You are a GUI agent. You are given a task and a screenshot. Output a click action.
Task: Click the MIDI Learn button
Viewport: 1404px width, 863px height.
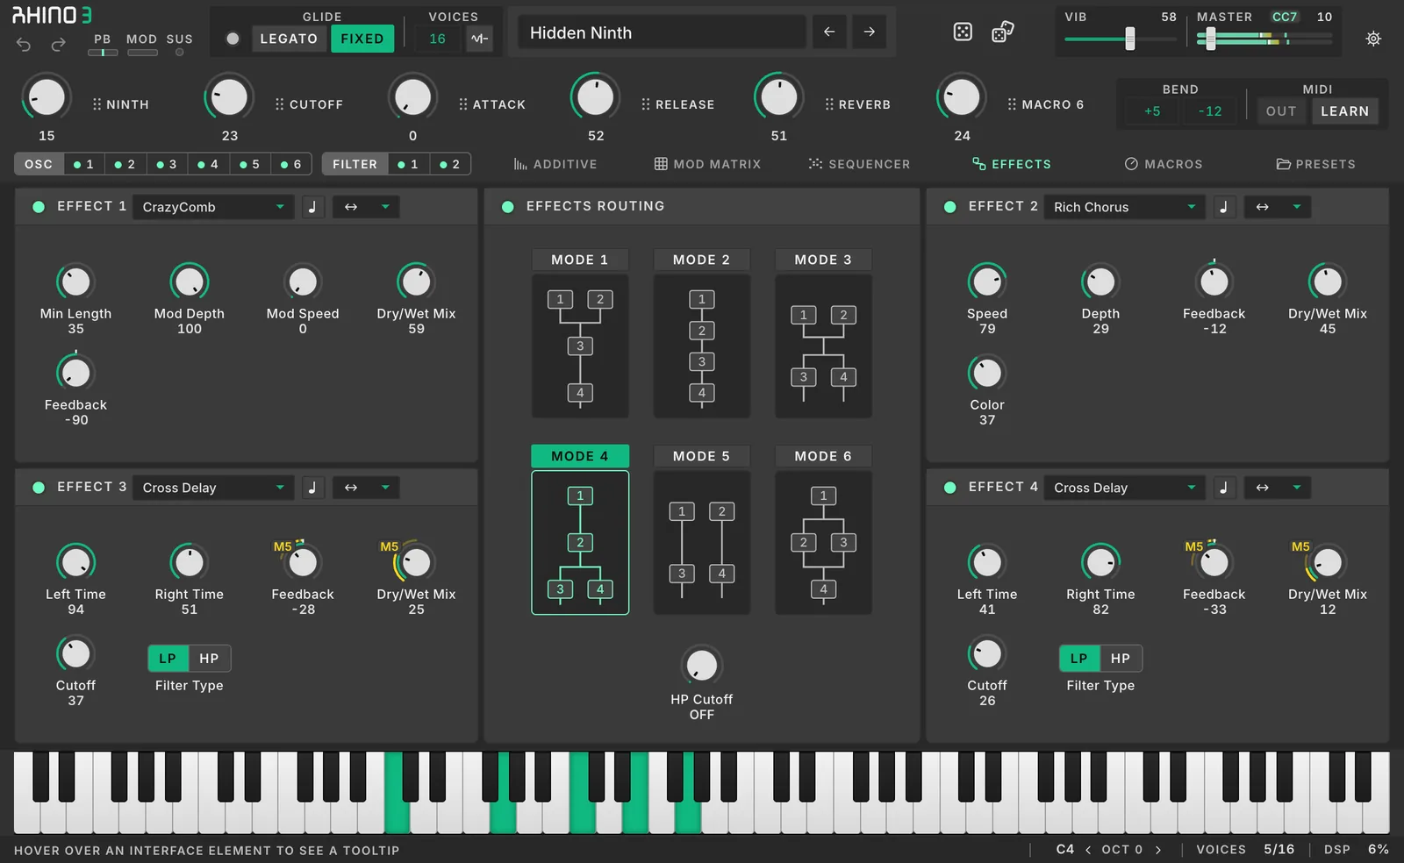click(x=1344, y=111)
